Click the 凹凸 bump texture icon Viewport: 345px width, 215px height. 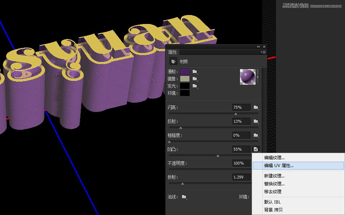pyautogui.click(x=256, y=150)
